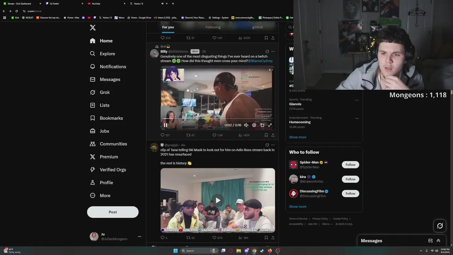Open Notifications

point(108,67)
